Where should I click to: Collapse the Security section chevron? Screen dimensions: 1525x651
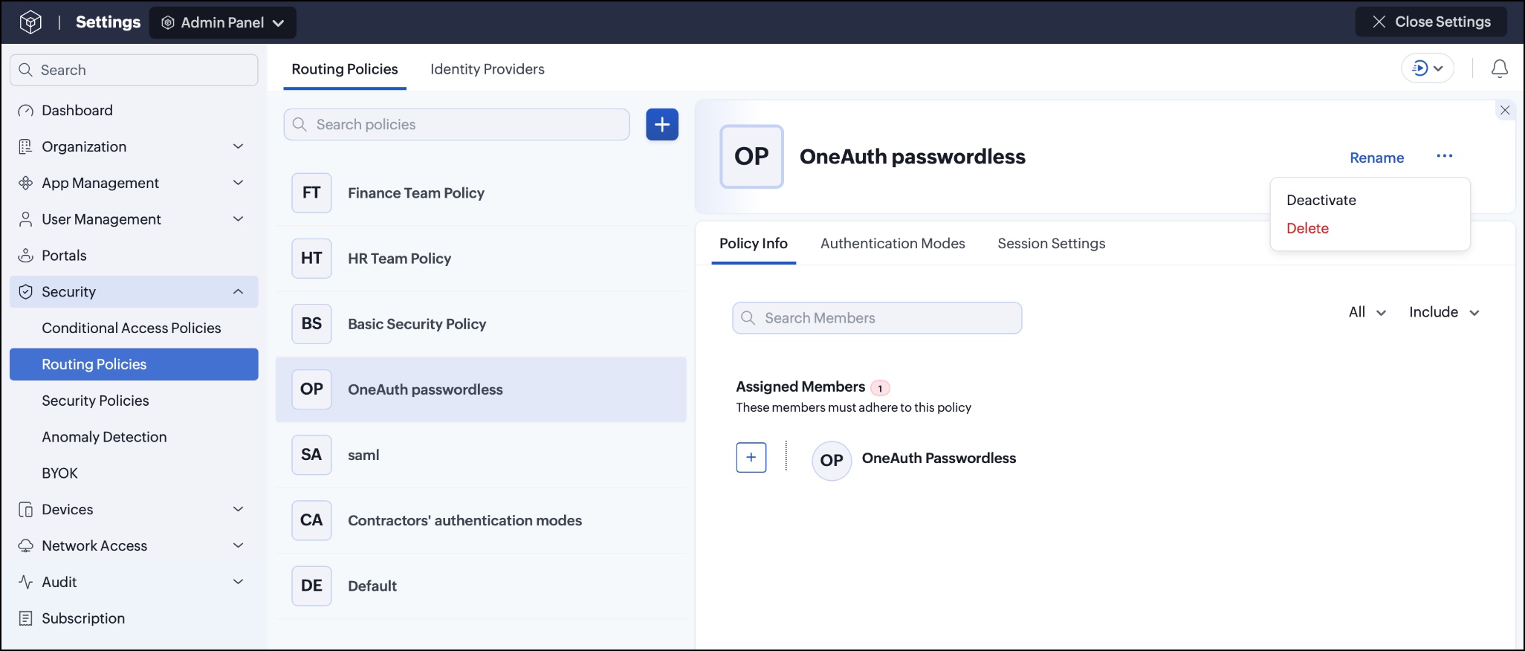coord(239,291)
